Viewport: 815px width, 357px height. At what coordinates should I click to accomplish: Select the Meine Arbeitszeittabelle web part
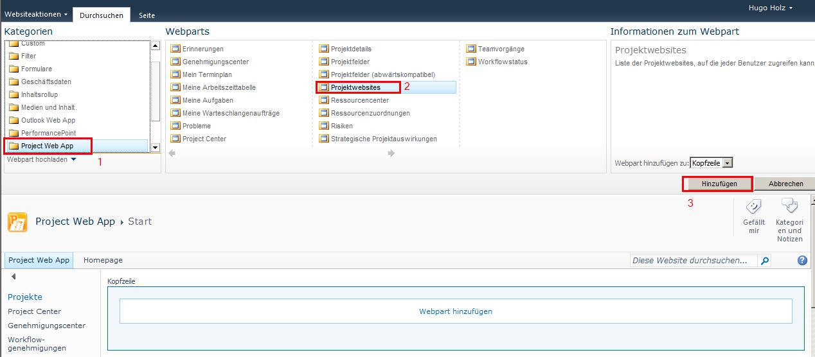point(213,87)
